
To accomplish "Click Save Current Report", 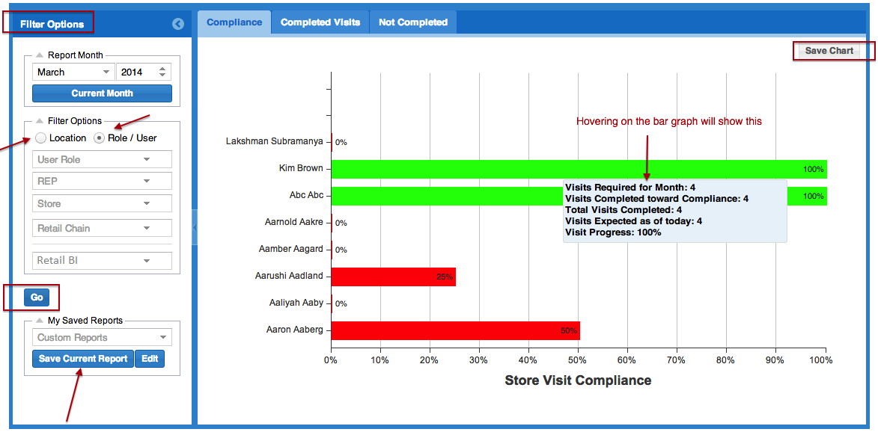I will pos(83,359).
